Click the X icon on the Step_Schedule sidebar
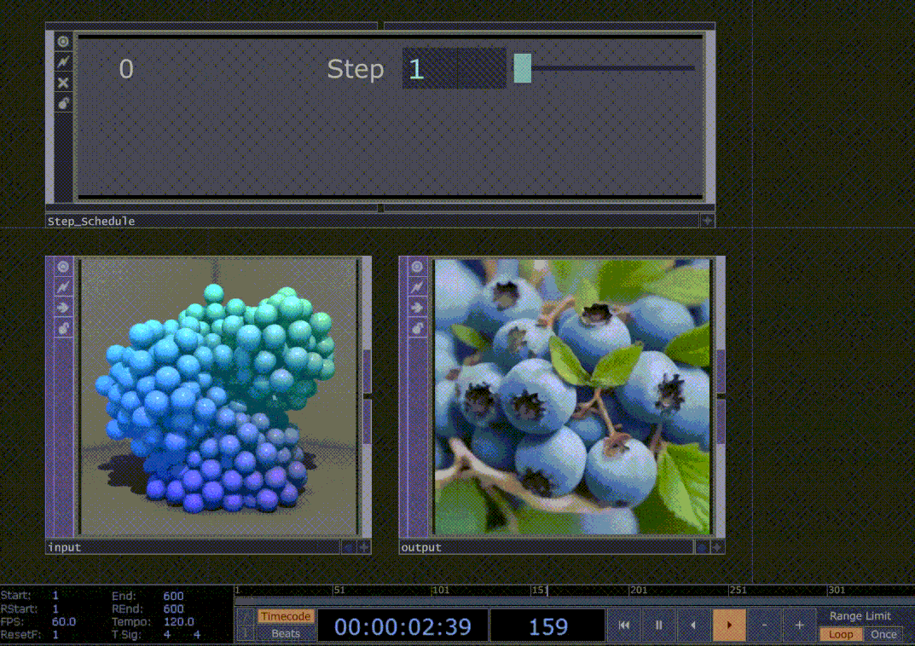The width and height of the screenshot is (915, 646). (62, 82)
